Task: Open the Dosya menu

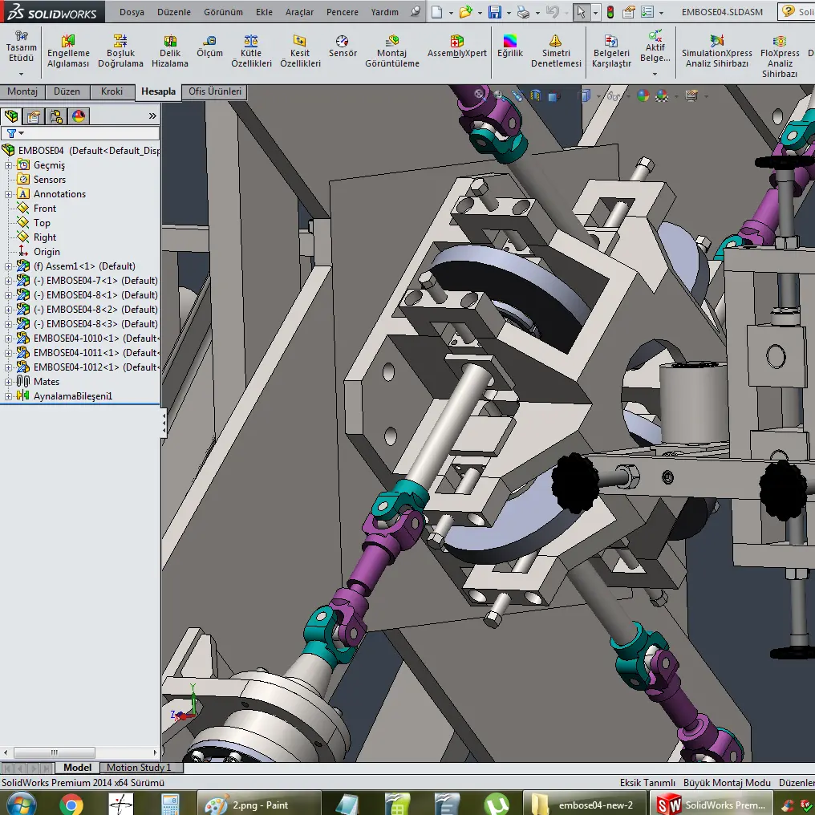Action: point(132,12)
